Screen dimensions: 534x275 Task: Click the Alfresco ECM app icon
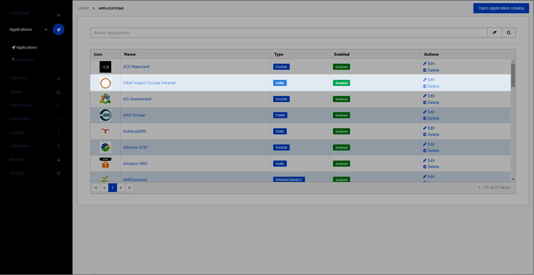(105, 147)
